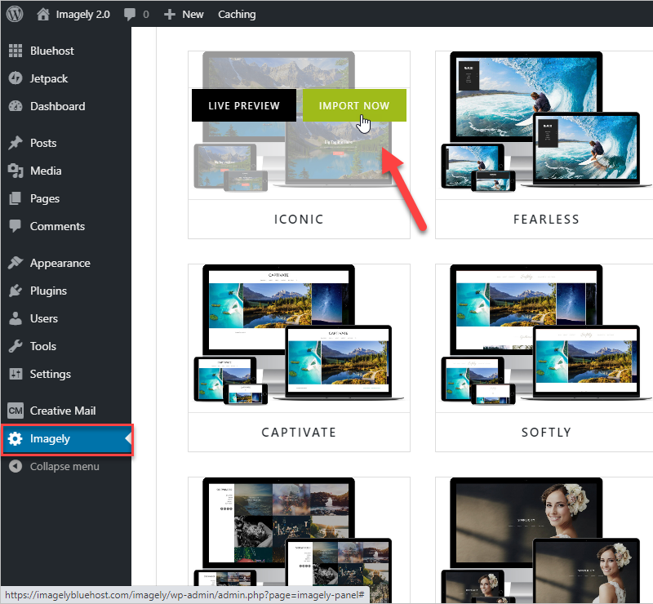This screenshot has height=604, width=653.
Task: Open the New content menu
Action: coord(193,14)
